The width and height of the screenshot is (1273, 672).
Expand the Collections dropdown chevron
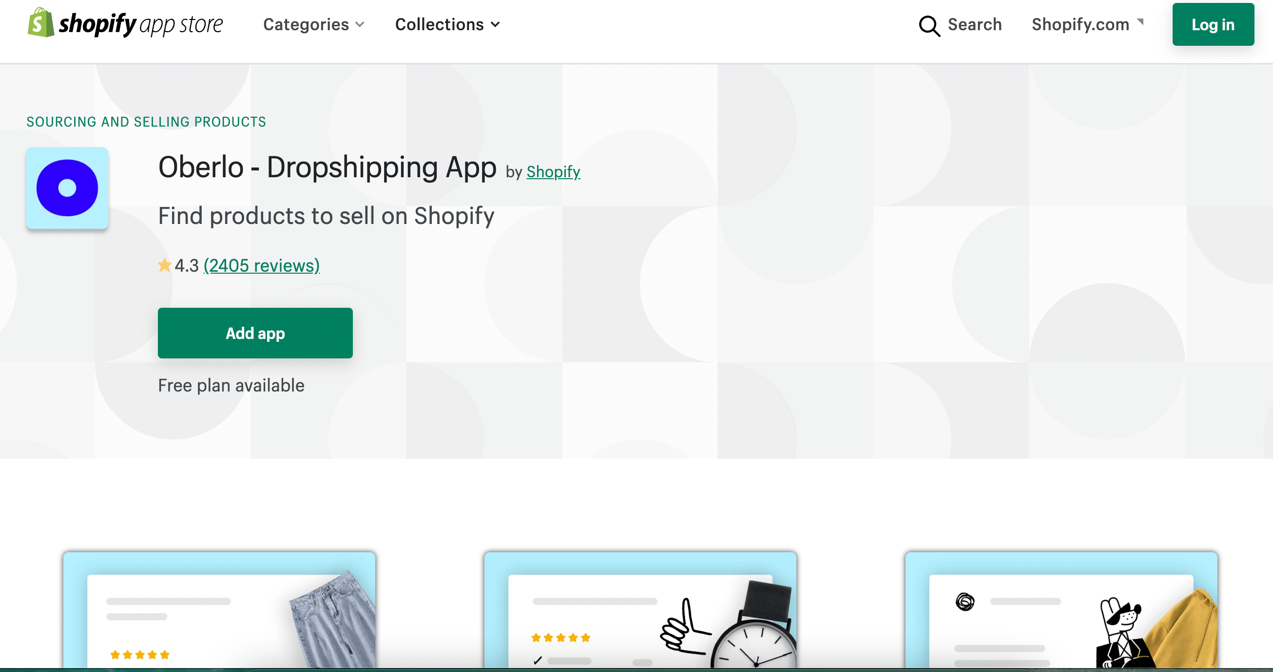(495, 25)
